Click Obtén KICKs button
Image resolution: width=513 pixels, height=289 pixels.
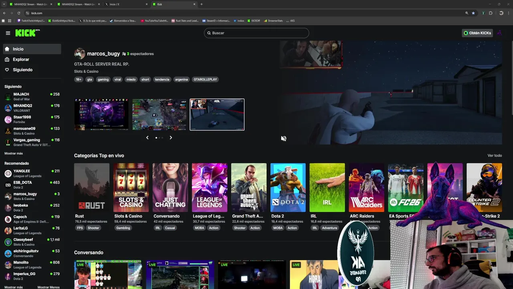[477, 33]
